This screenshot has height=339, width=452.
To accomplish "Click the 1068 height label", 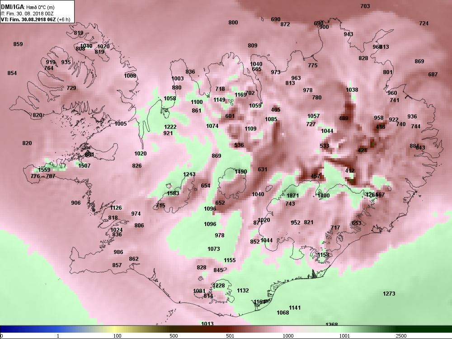I will click(x=283, y=313).
